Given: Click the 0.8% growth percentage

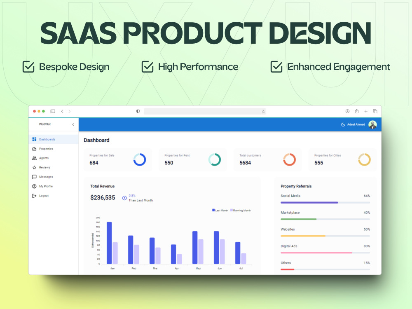Looking at the screenshot, I should coord(132,195).
